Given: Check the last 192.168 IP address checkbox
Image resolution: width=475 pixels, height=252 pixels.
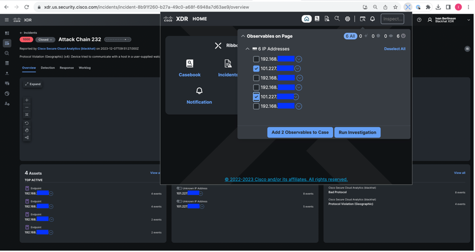Looking at the screenshot, I should click(257, 106).
